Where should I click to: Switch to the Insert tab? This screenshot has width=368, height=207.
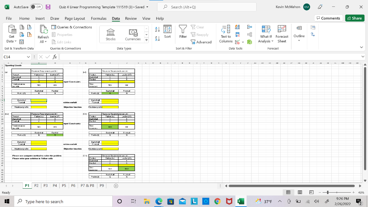click(40, 18)
